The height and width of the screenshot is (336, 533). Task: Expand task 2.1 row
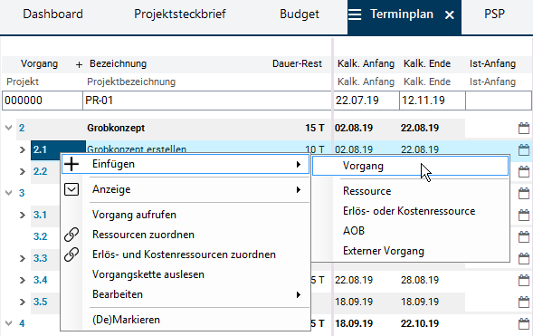click(23, 149)
